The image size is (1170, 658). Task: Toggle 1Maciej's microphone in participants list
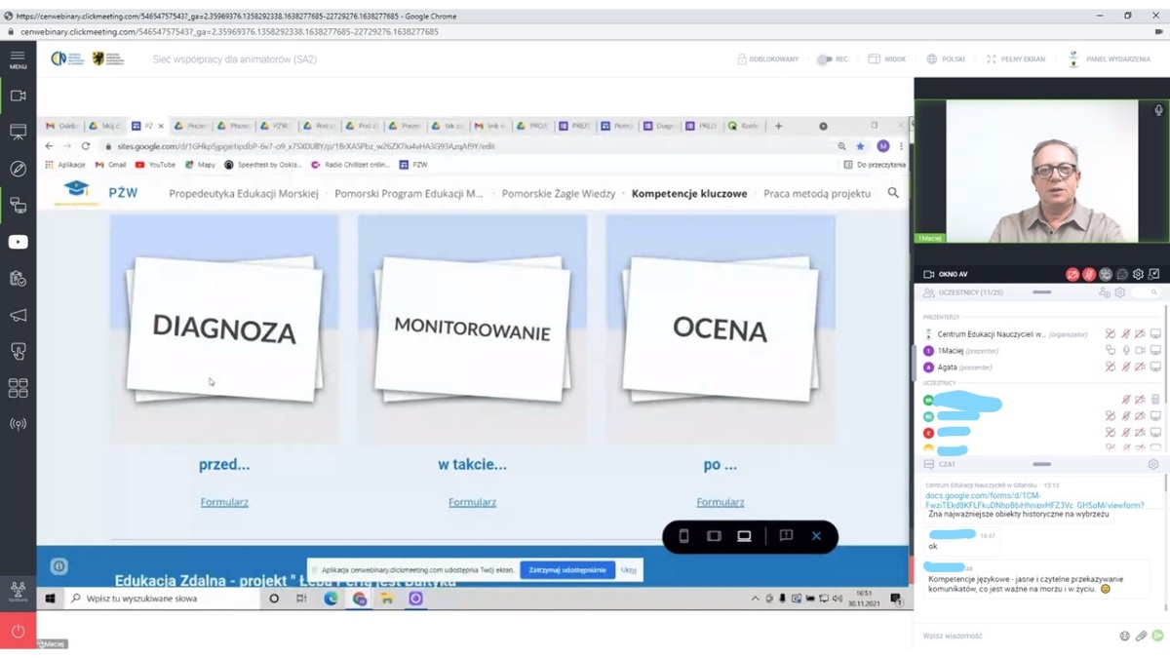pos(1125,351)
